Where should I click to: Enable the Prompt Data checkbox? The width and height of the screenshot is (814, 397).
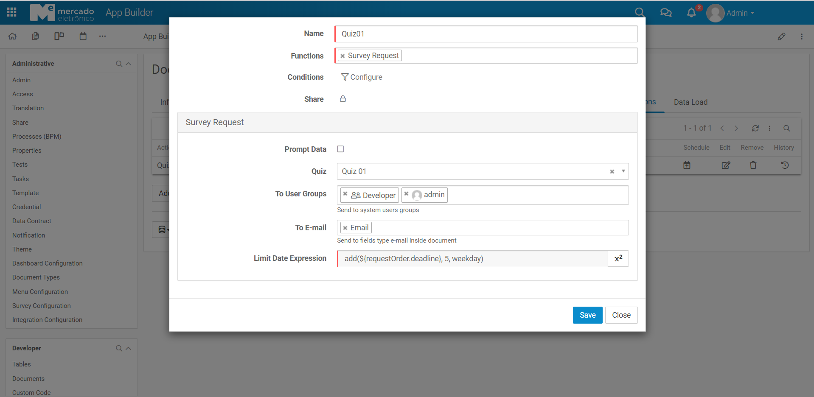click(340, 149)
